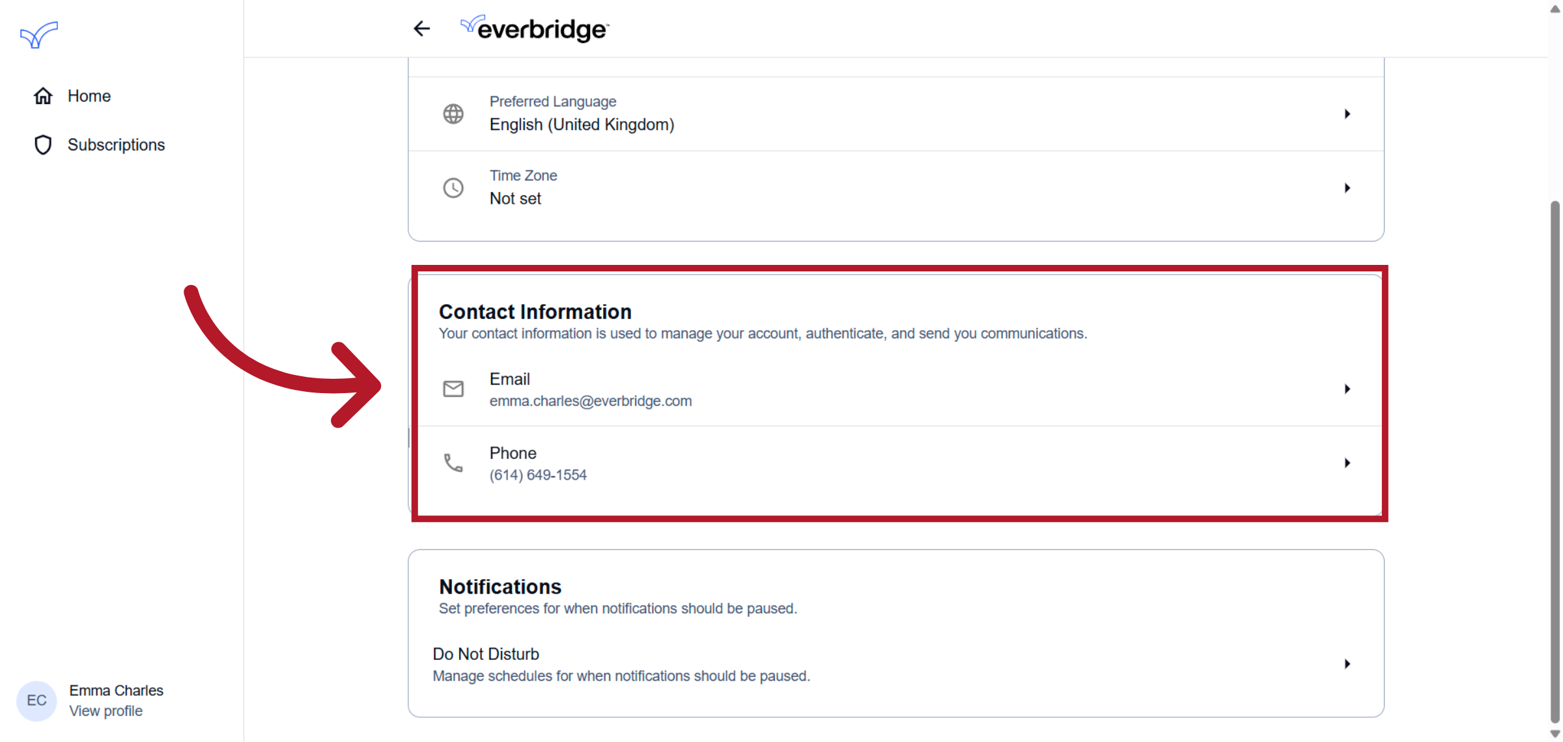The image size is (1563, 742).
Task: Expand the Do Not Disturb arrow
Action: click(x=1347, y=664)
